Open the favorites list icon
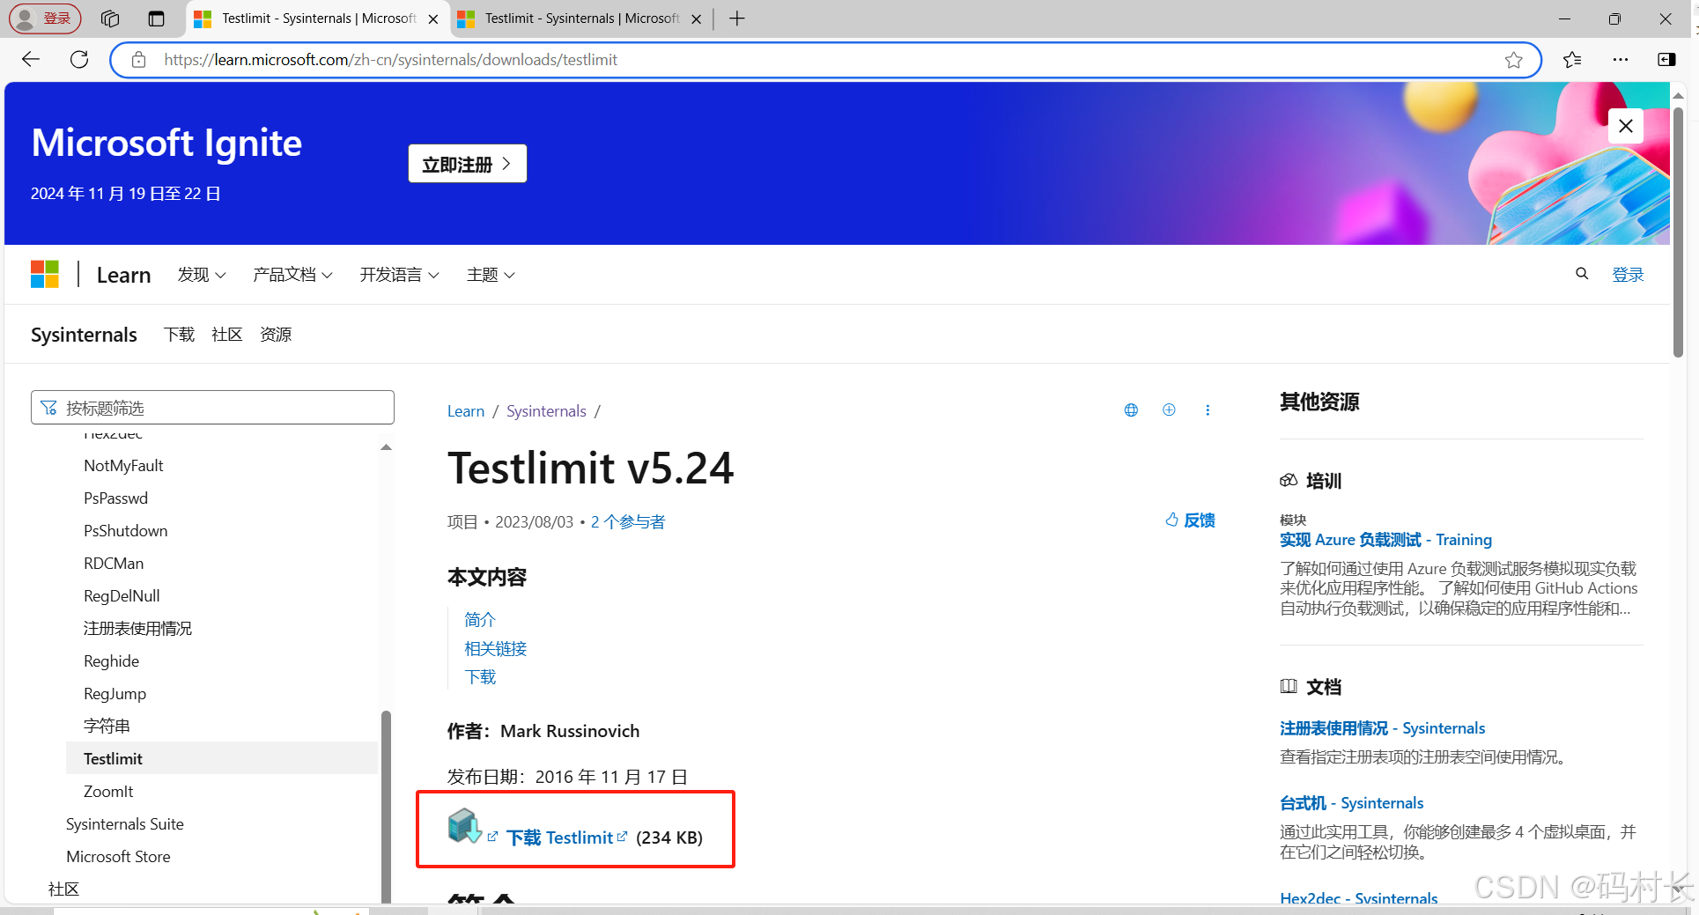1699x915 pixels. (x=1572, y=60)
